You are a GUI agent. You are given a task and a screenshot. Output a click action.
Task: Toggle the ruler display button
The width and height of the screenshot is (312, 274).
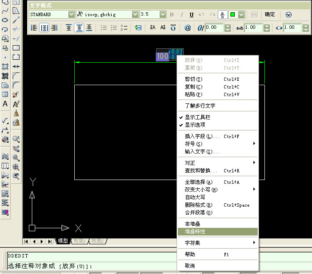(254, 14)
